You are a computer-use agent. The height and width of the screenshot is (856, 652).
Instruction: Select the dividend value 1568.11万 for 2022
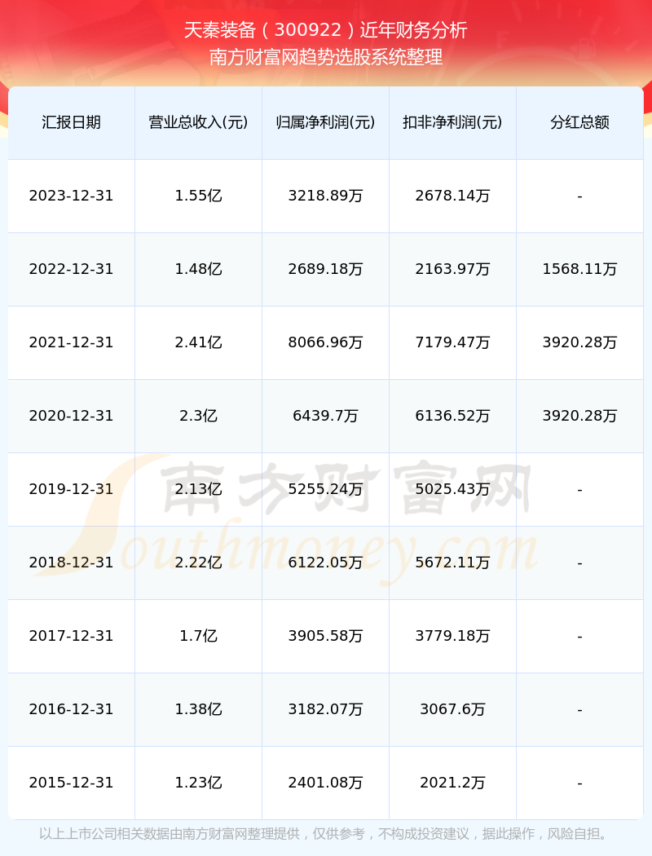[579, 269]
